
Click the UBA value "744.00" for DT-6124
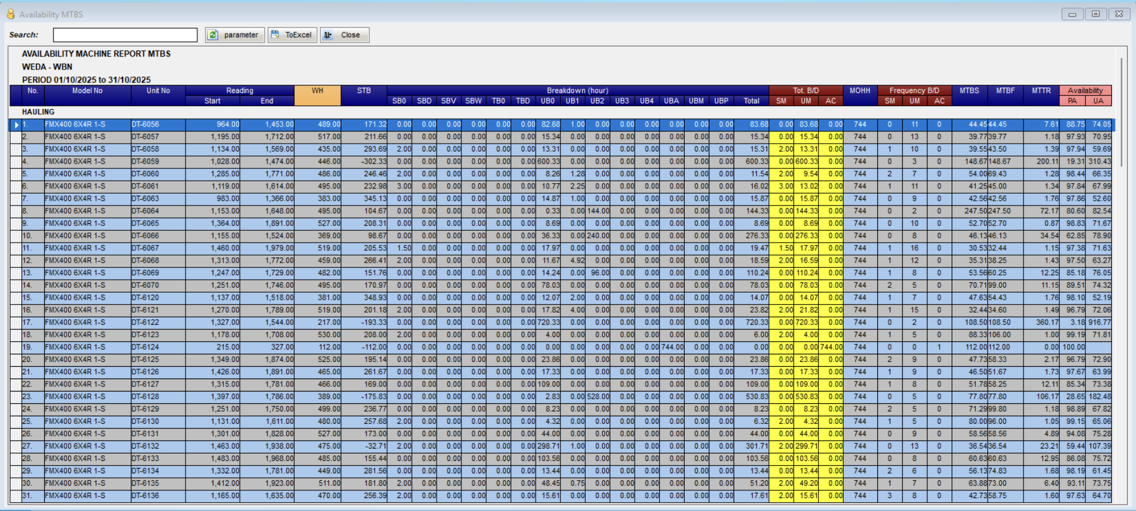[672, 347]
